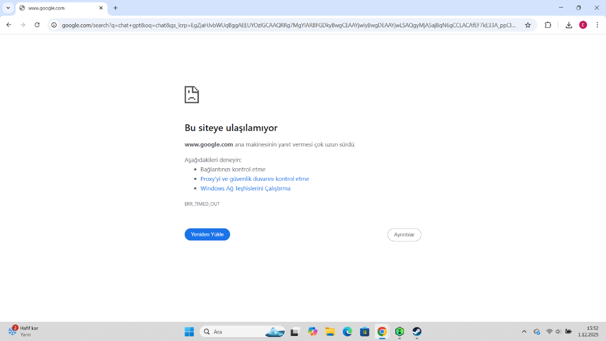Open the Hafif kar weather widget
Image resolution: width=606 pixels, height=341 pixels.
(23, 331)
